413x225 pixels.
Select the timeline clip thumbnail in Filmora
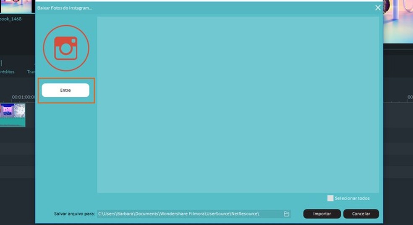coord(13,115)
